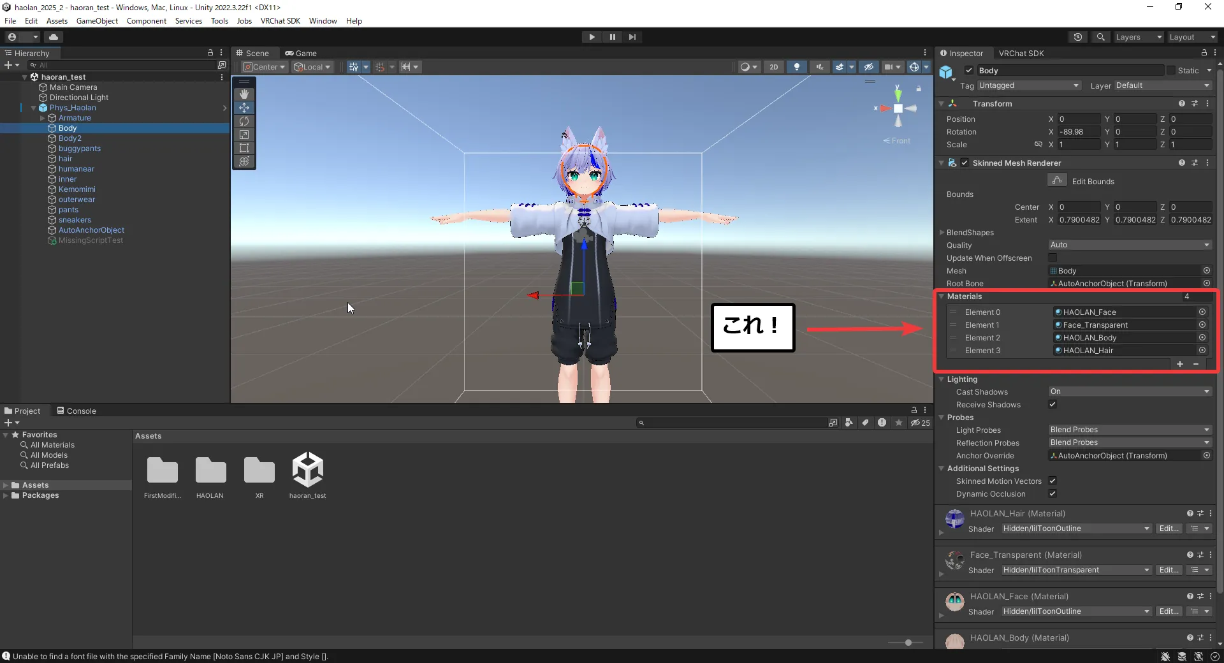The image size is (1224, 663).
Task: Click Edit Bounds button
Action: point(1057,180)
